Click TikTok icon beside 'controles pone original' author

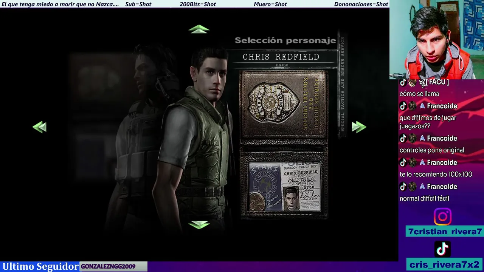coord(403,139)
